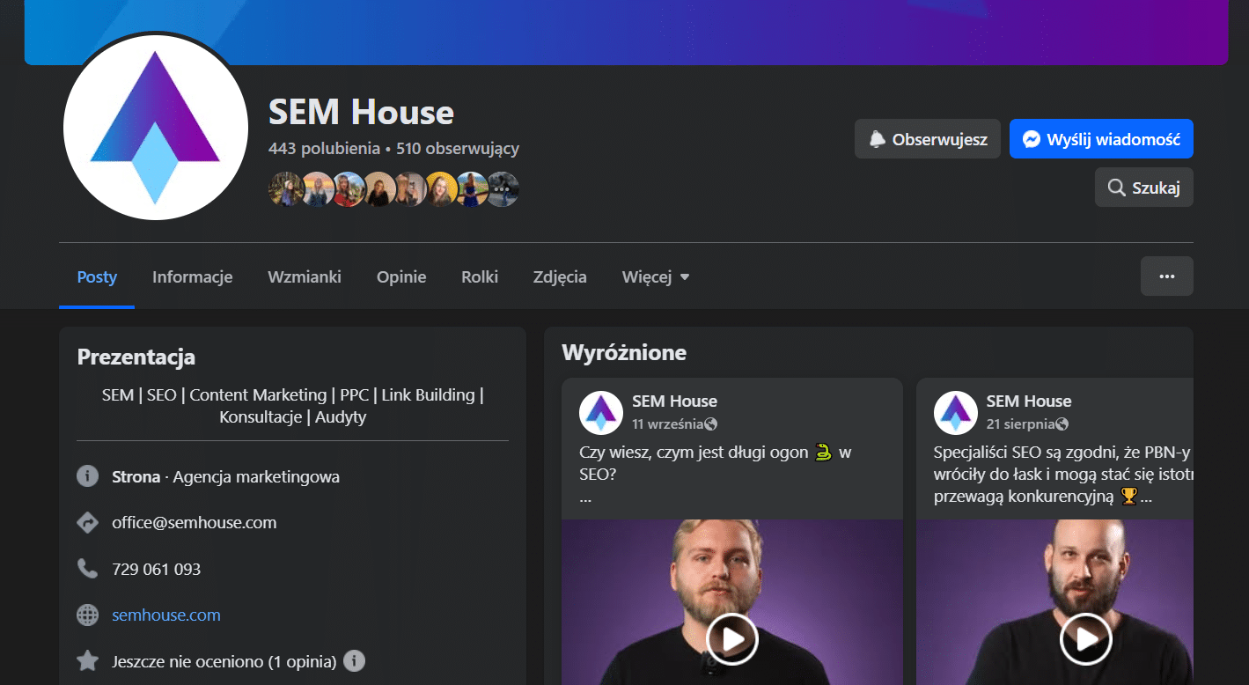Open the Szukaj search button

[x=1144, y=188]
